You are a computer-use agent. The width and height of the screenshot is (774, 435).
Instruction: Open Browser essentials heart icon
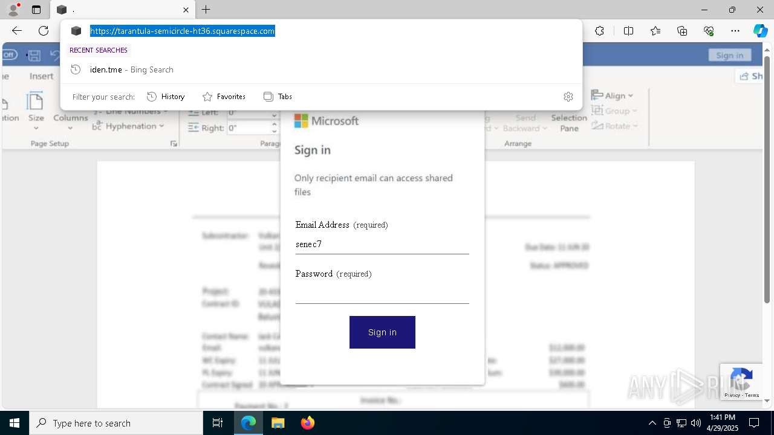(x=709, y=31)
